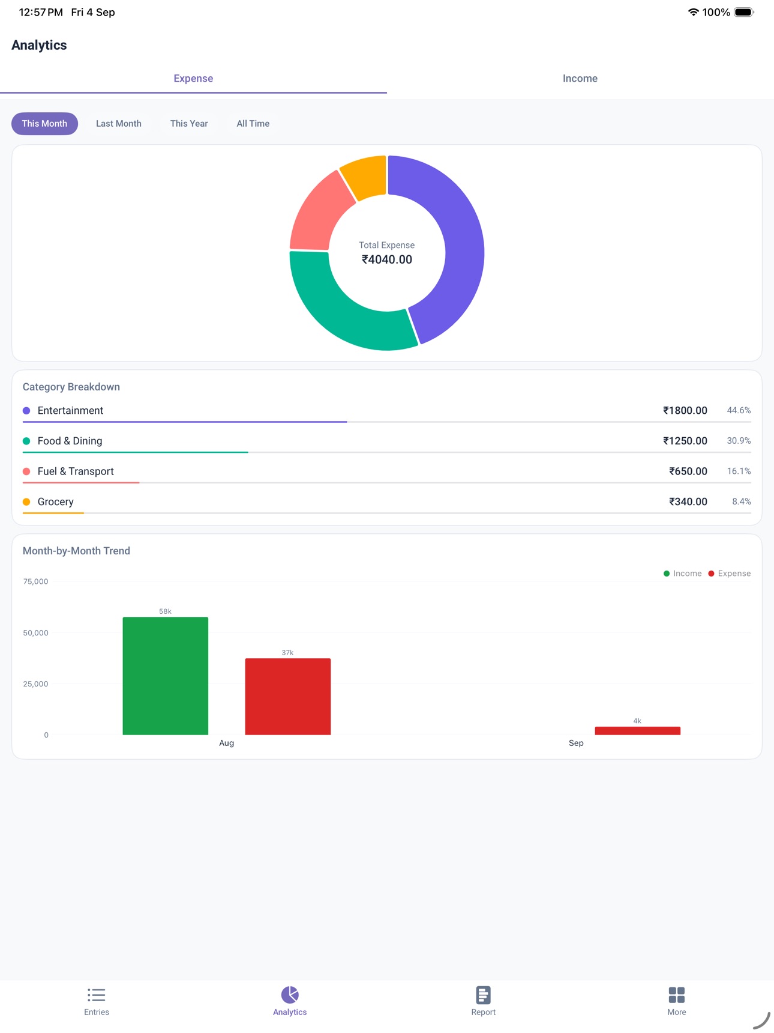The width and height of the screenshot is (774, 1033).
Task: Click the Entertainment purple color dot
Action: (x=26, y=411)
